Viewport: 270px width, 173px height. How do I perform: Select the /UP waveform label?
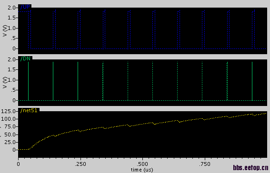25,7
